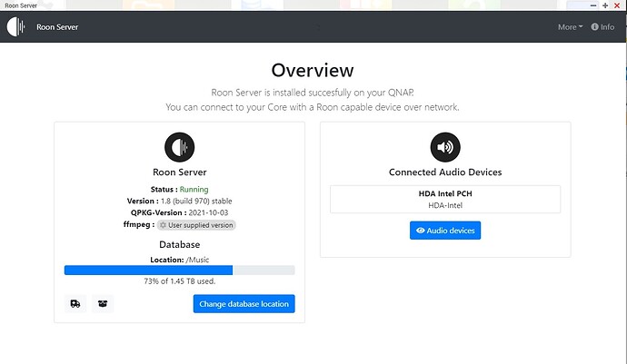Click the database location /Music text

click(197, 260)
